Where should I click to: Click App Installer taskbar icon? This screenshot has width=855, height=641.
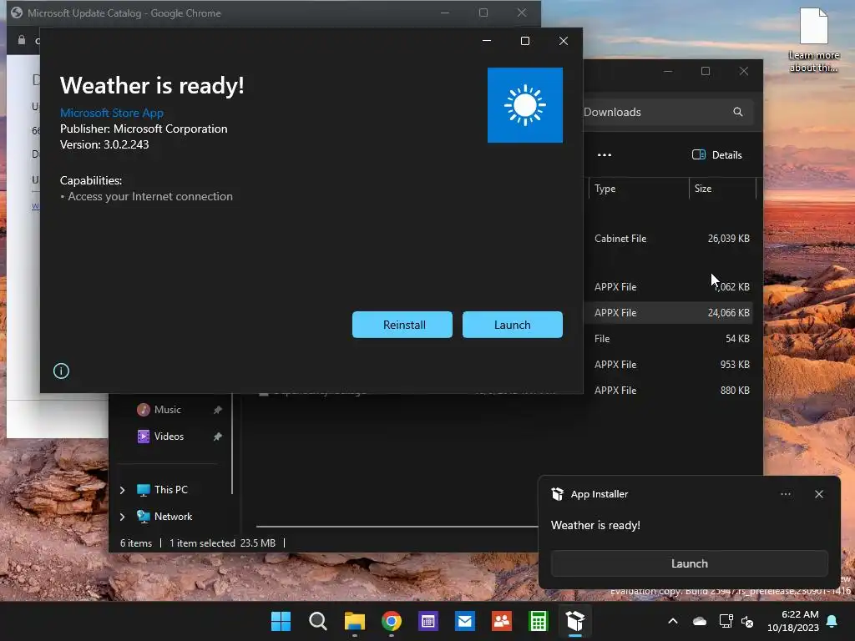575,621
